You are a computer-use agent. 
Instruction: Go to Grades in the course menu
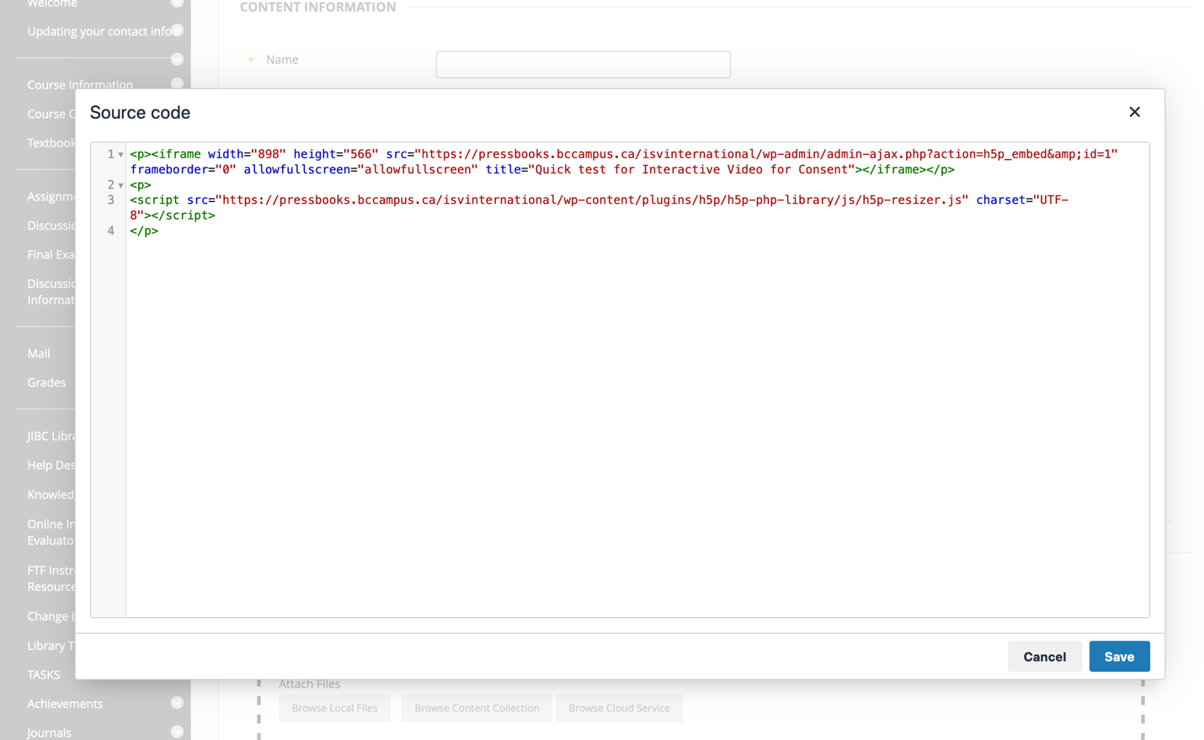coord(46,382)
